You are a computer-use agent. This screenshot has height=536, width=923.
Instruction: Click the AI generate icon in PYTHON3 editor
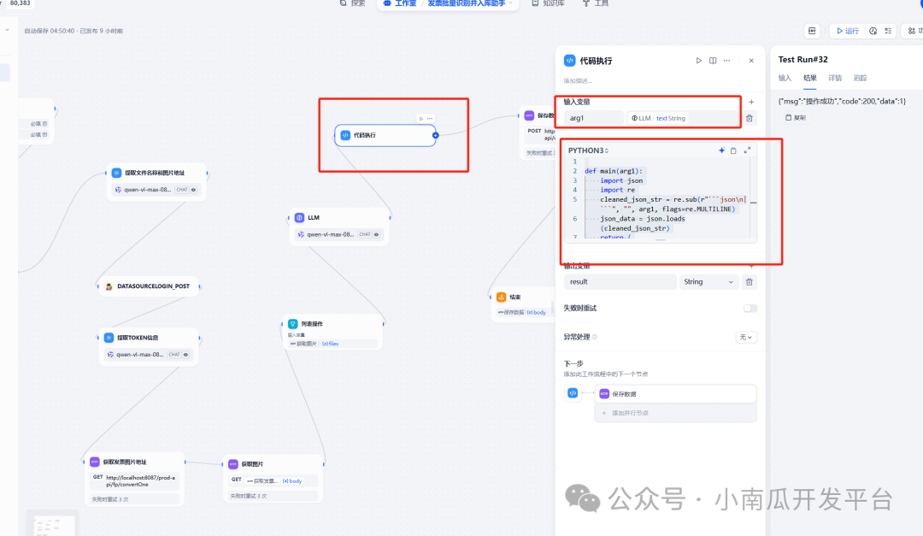tap(721, 150)
